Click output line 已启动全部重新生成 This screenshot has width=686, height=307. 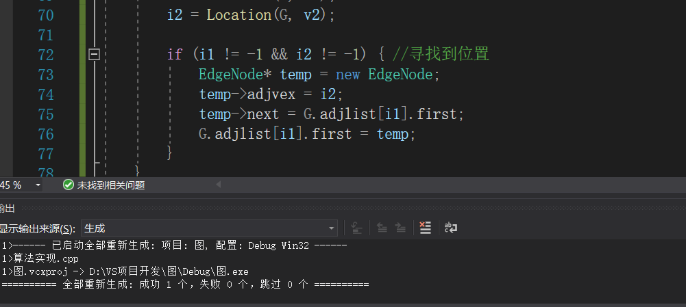pos(175,245)
